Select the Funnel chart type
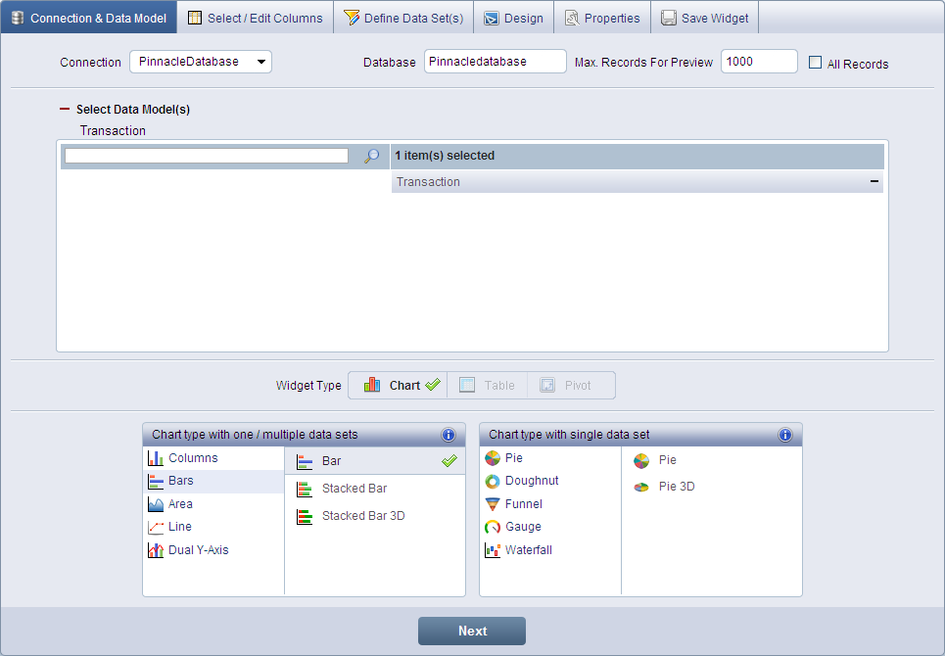The width and height of the screenshot is (945, 656). click(523, 504)
